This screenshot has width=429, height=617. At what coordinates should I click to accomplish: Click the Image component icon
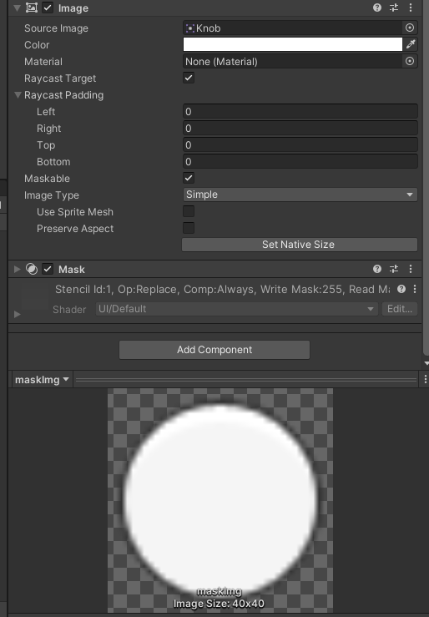(x=32, y=8)
